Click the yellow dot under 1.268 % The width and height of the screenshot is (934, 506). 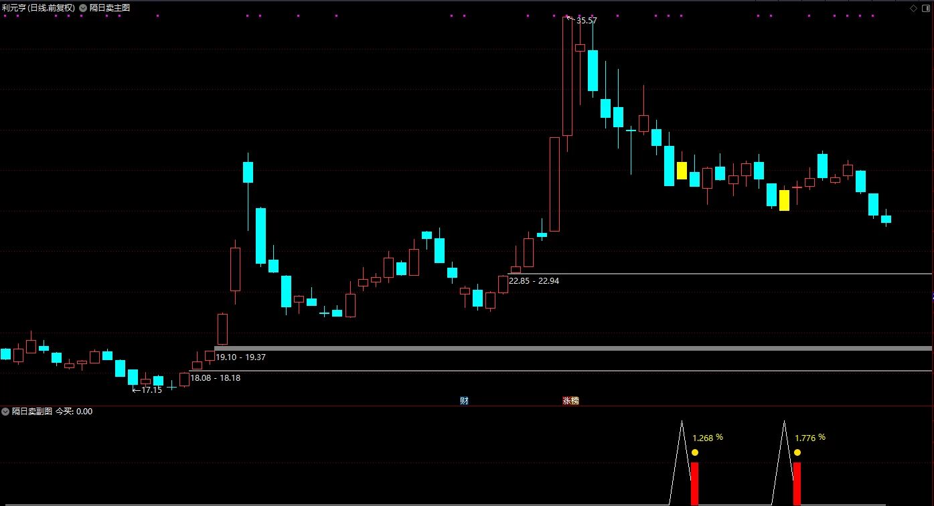pyautogui.click(x=695, y=452)
